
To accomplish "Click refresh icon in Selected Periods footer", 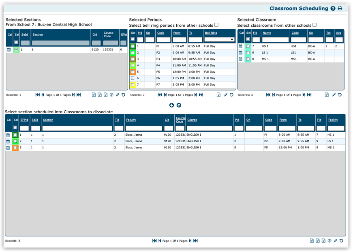I will (231, 95).
